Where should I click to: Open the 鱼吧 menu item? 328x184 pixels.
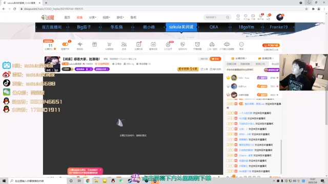point(133,17)
